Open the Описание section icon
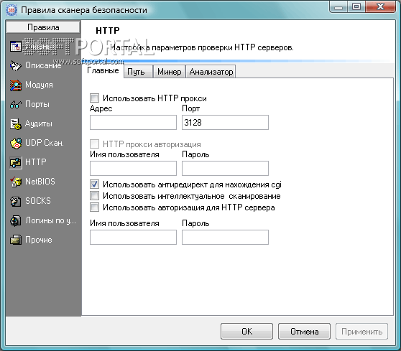Image resolution: width=401 pixels, height=351 pixels. 16,65
